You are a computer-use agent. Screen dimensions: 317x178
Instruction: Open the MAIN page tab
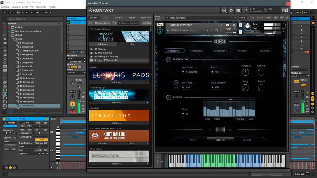click(193, 140)
